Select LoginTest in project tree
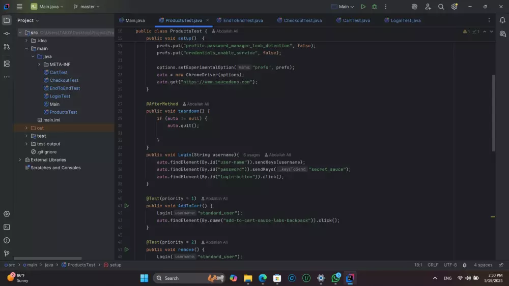Viewport: 509px width, 286px height. [60, 96]
